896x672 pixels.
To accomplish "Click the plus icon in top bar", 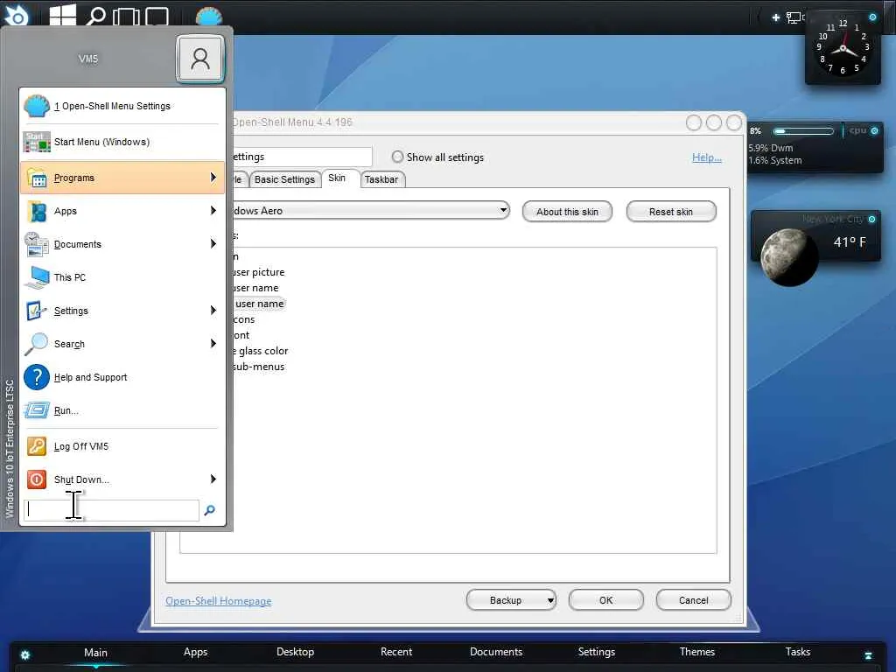I will pyautogui.click(x=775, y=17).
